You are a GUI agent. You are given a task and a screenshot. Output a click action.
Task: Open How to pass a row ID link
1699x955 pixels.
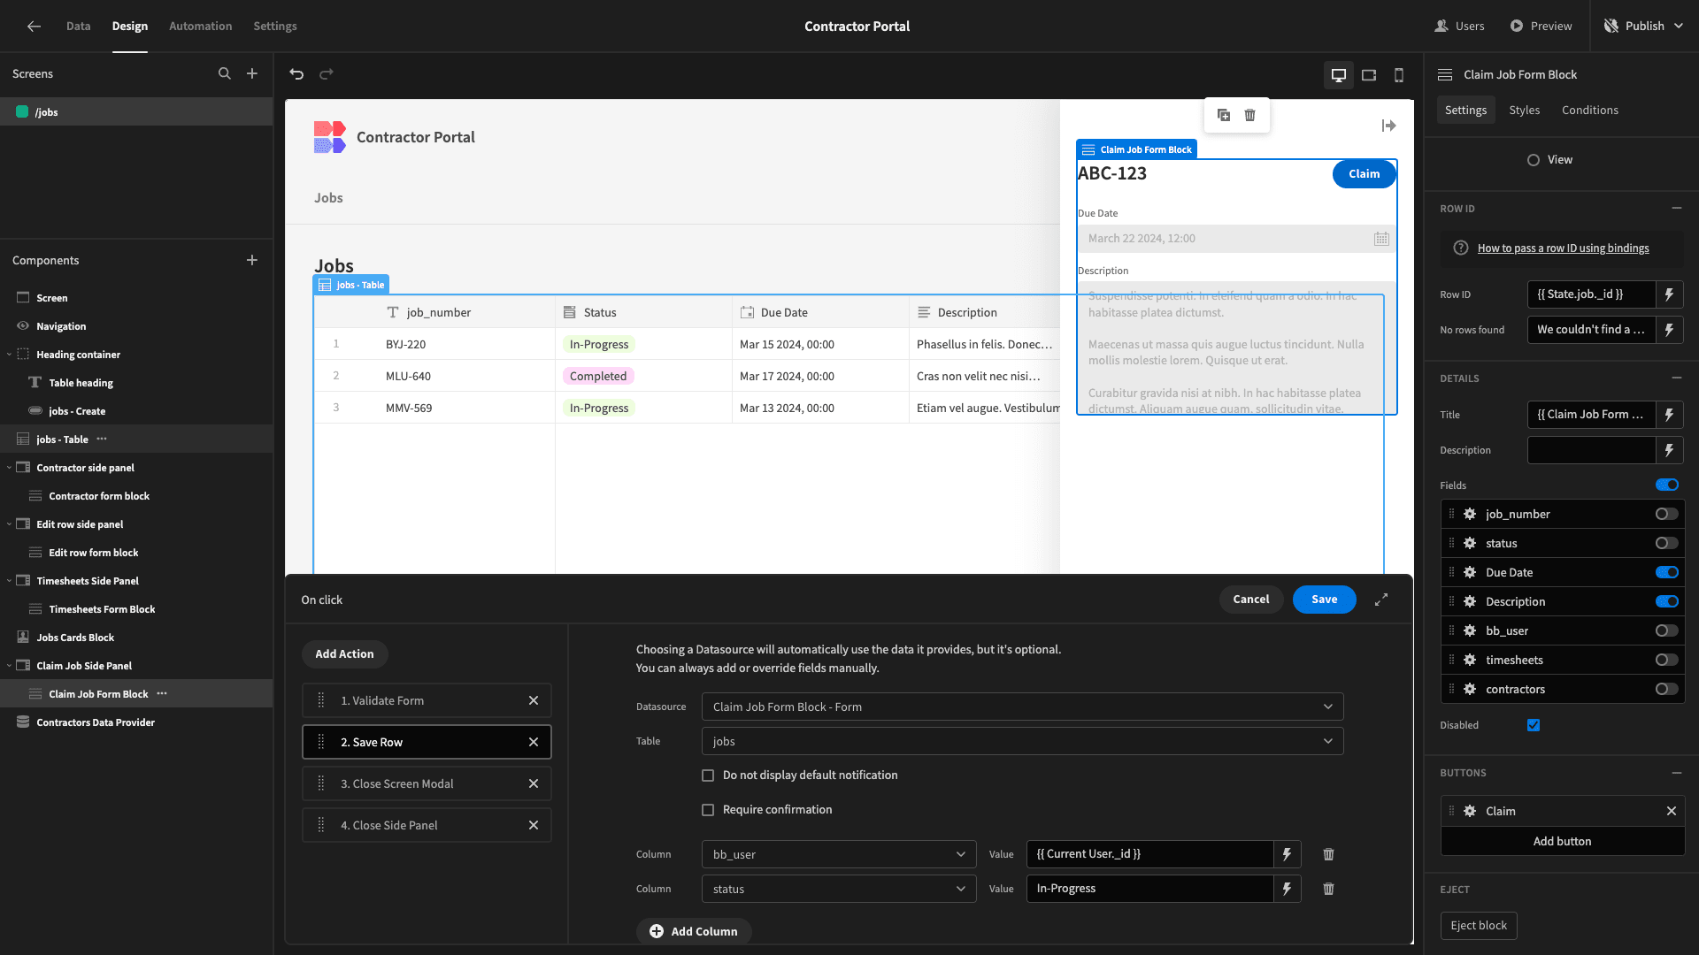click(1563, 248)
